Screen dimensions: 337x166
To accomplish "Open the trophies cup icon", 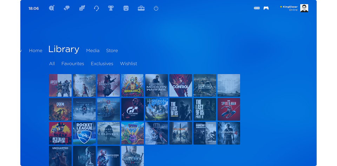I will pos(111,8).
